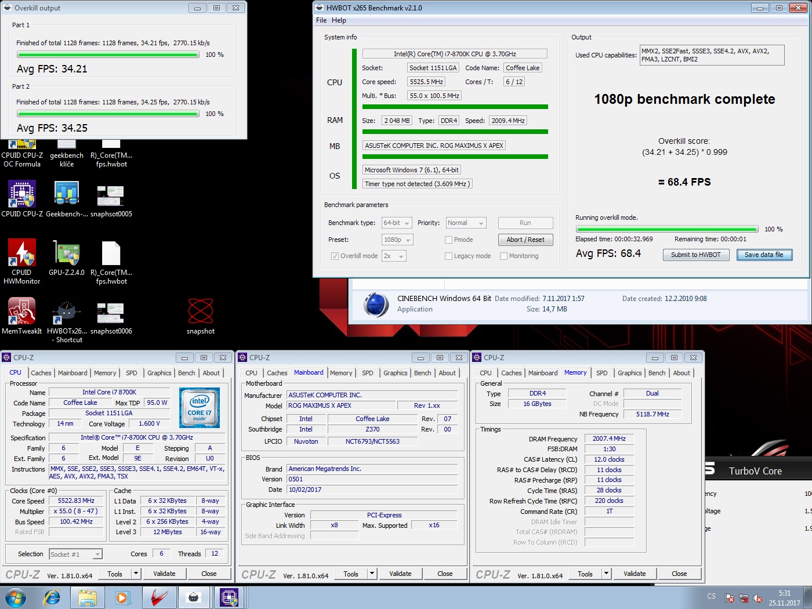Click Part 2 progress bar in Overkill output

point(108,114)
